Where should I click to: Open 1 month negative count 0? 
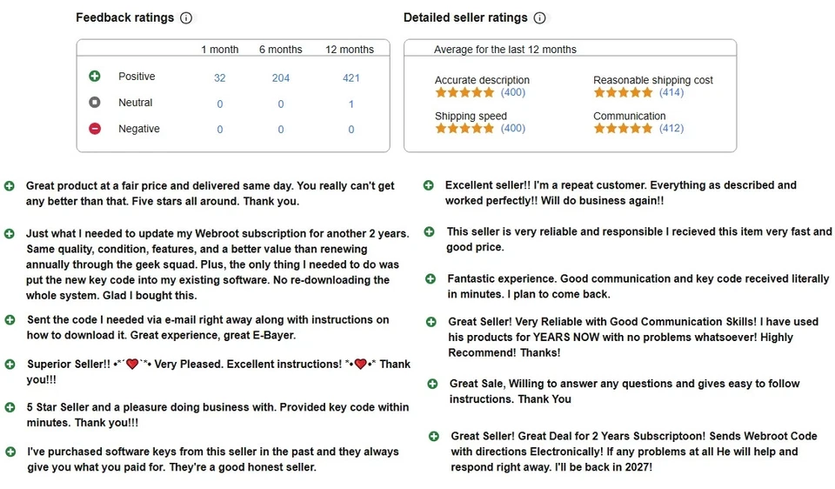coord(219,130)
